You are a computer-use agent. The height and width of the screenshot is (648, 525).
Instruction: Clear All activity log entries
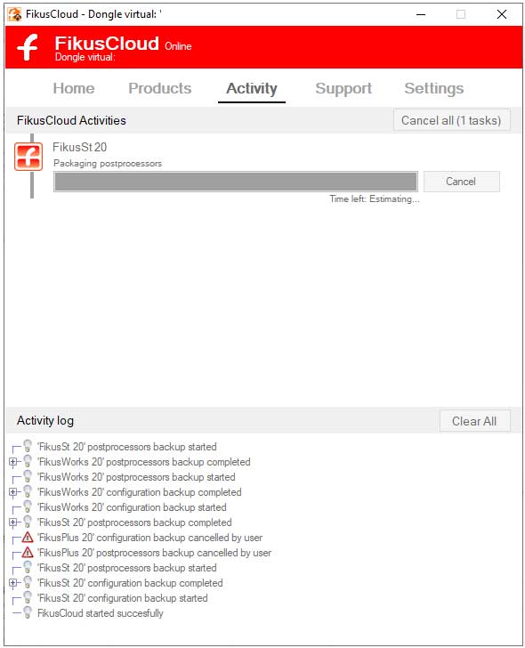coord(474,421)
